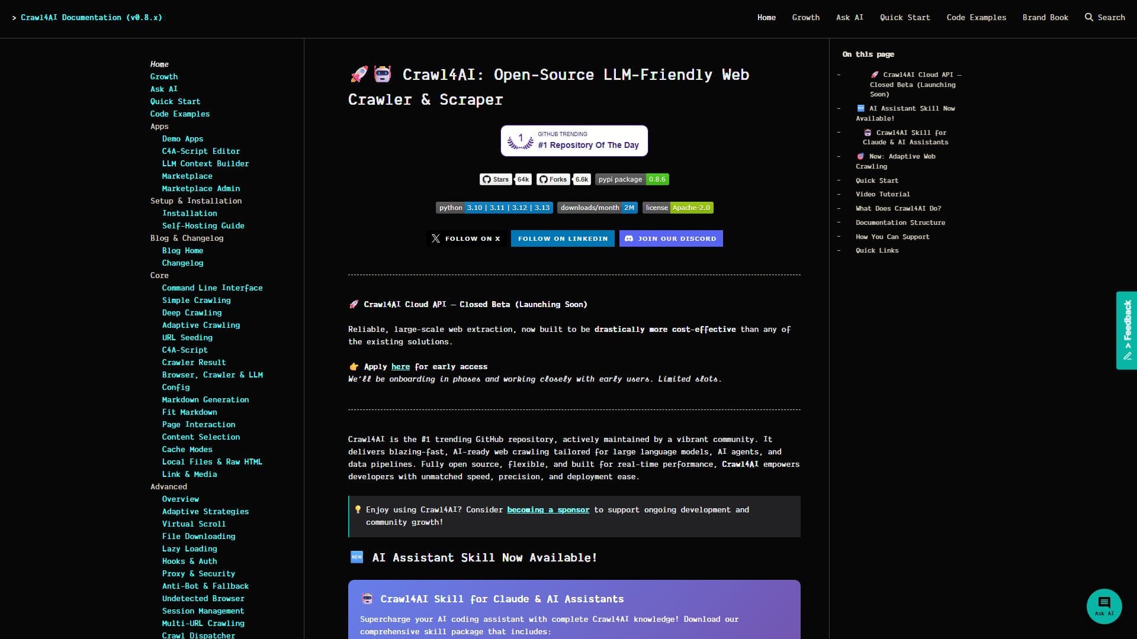Open Session Management sidebar link

(203, 611)
